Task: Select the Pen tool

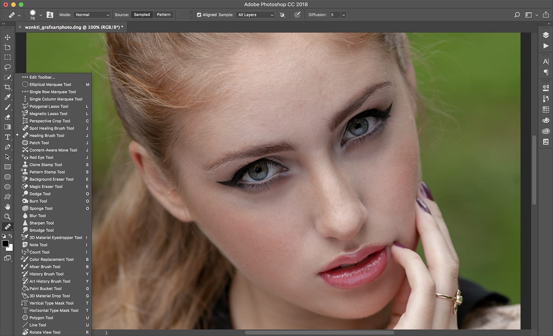Action: [7, 147]
